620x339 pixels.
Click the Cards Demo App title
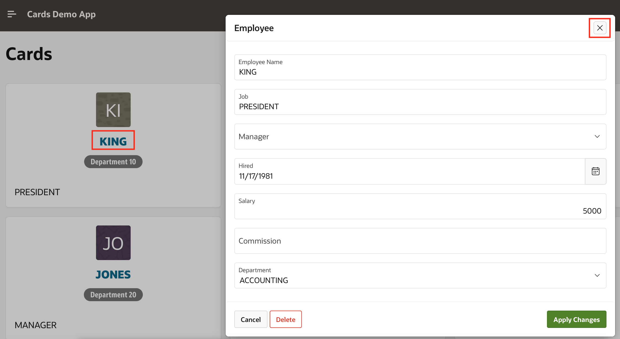point(61,14)
